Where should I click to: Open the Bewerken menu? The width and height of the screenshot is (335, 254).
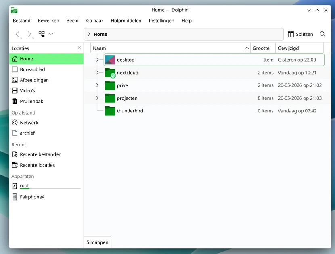tap(48, 21)
